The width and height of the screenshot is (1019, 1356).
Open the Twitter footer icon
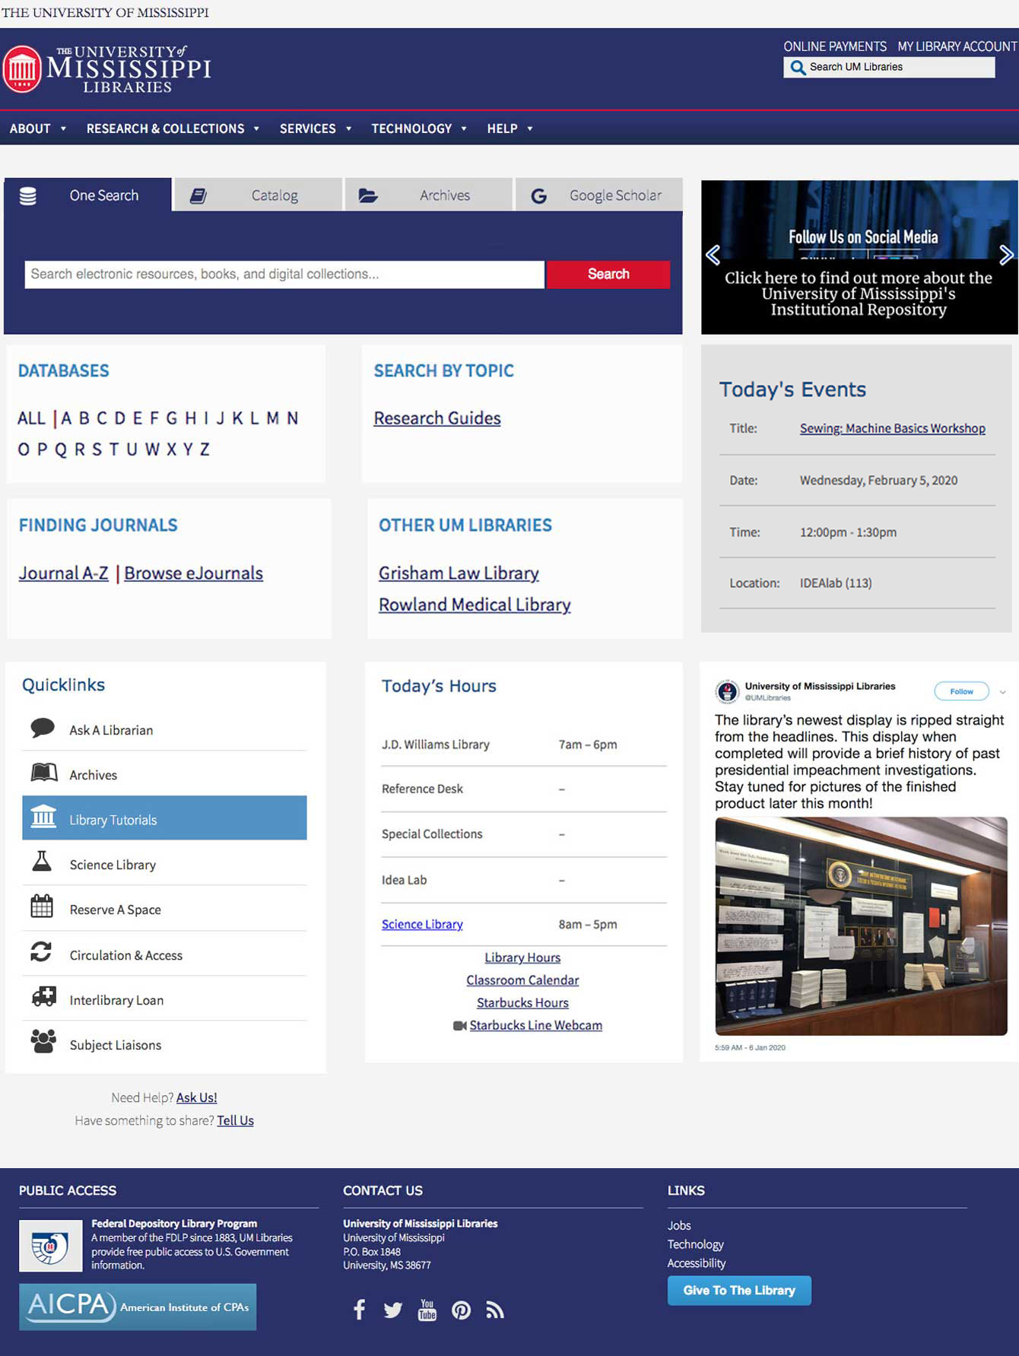tap(392, 1310)
